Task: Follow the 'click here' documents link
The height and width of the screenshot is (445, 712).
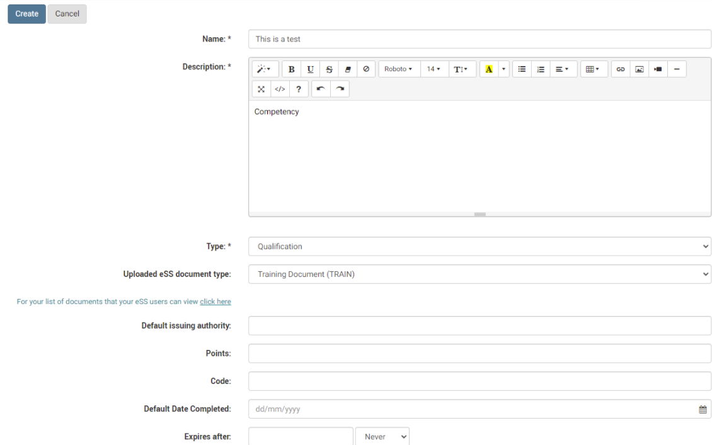Action: point(215,301)
